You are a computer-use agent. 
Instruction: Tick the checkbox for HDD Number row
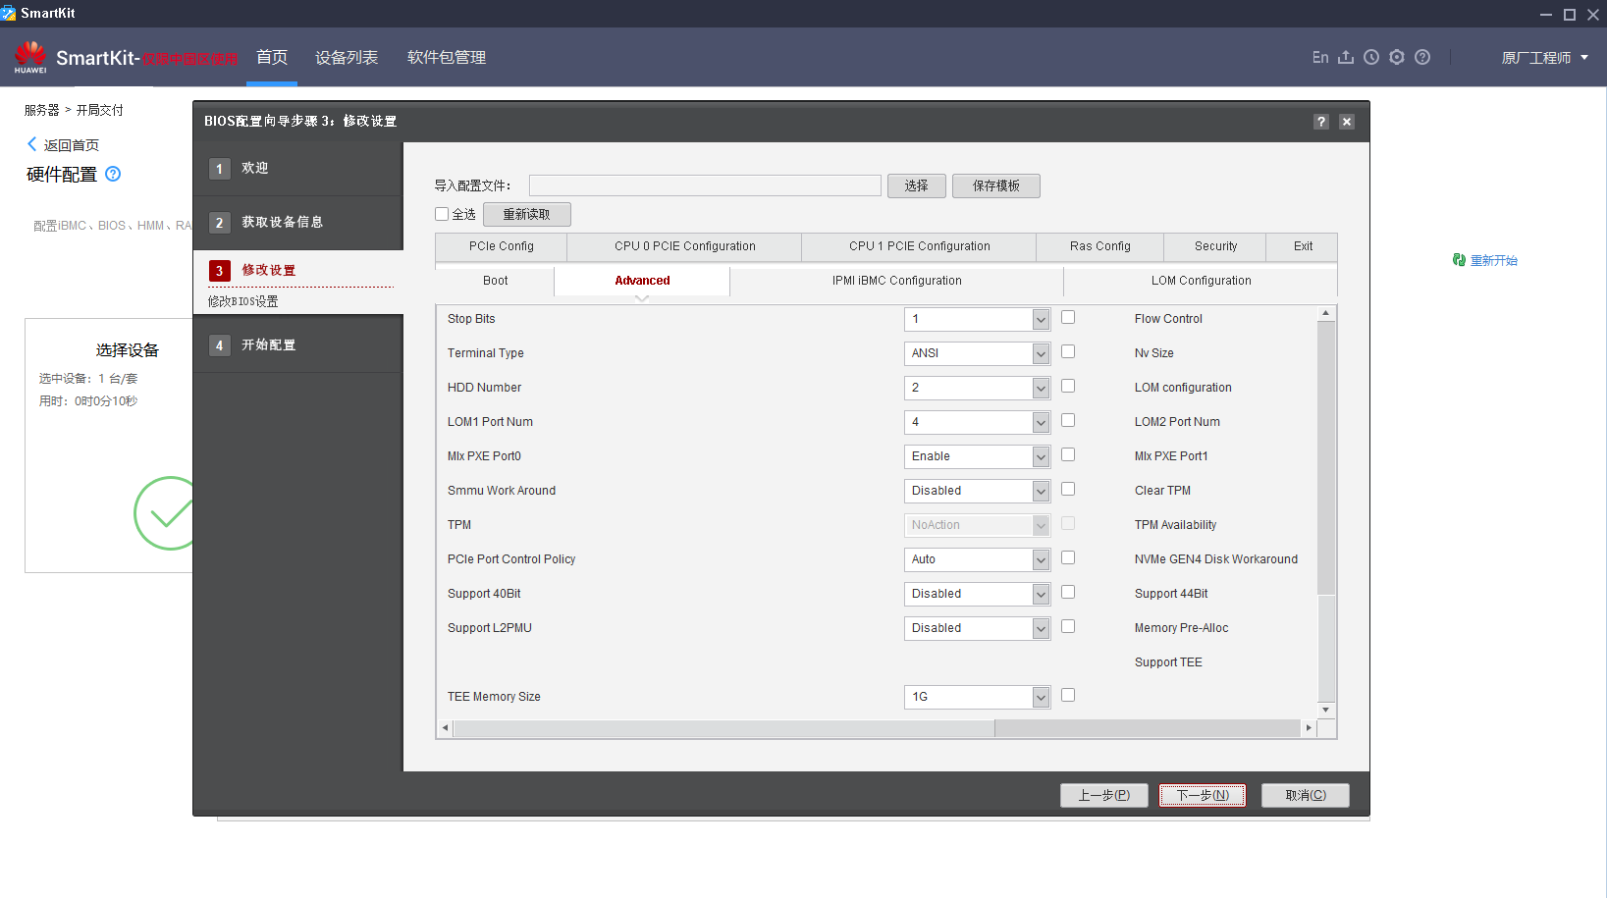click(x=1068, y=386)
